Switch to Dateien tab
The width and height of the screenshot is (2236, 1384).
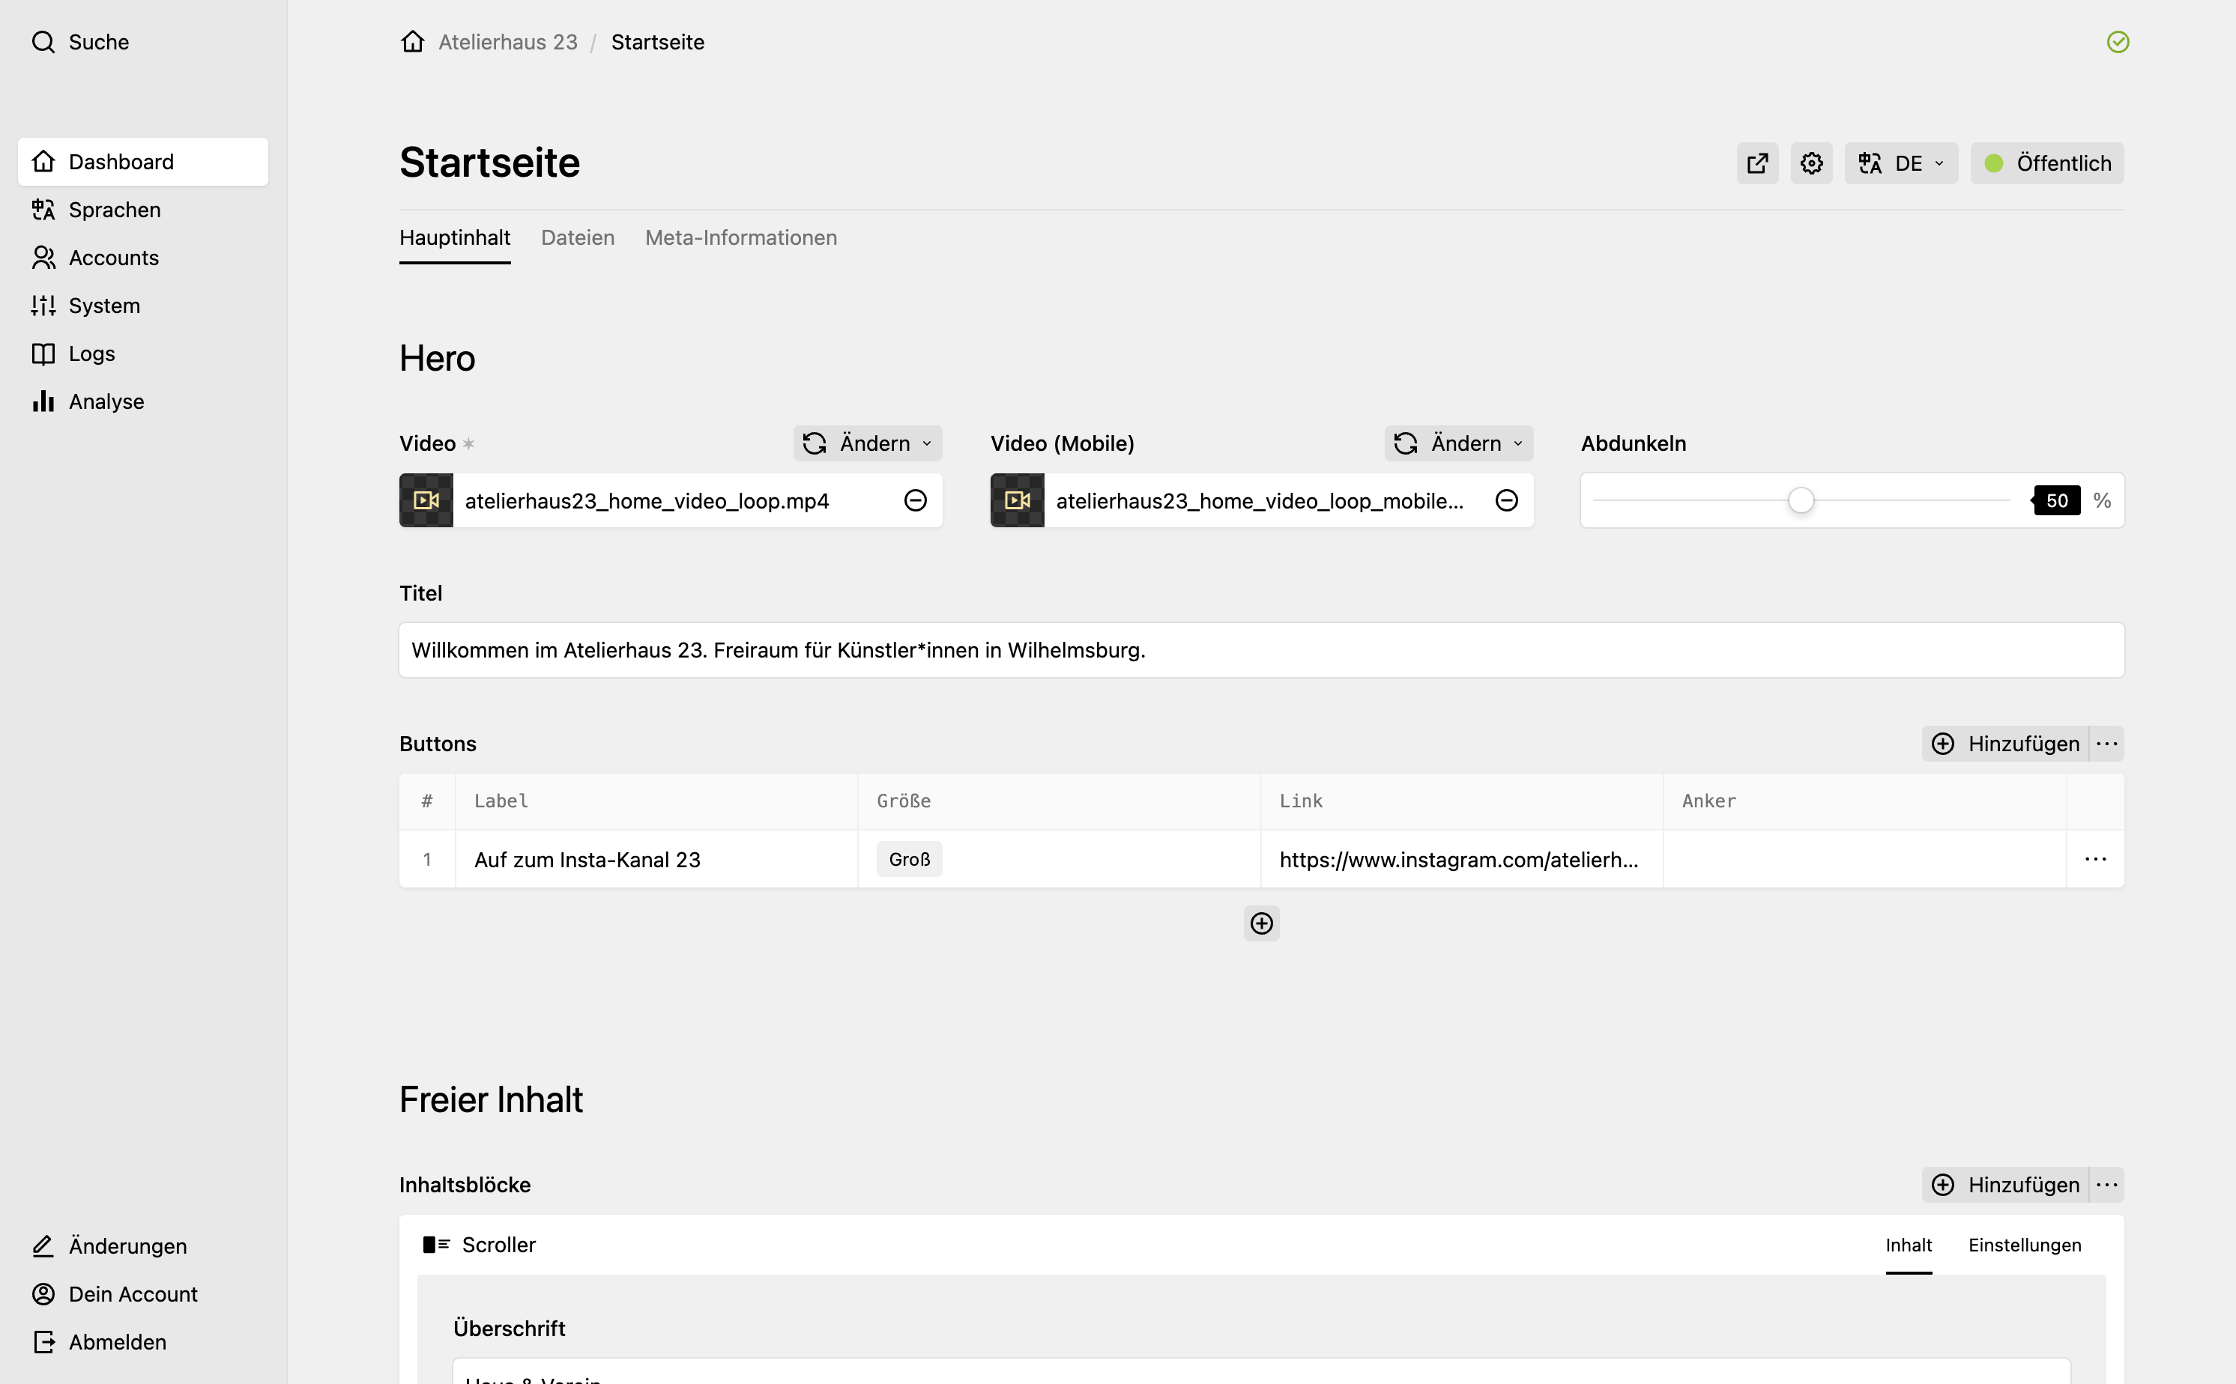tap(578, 238)
